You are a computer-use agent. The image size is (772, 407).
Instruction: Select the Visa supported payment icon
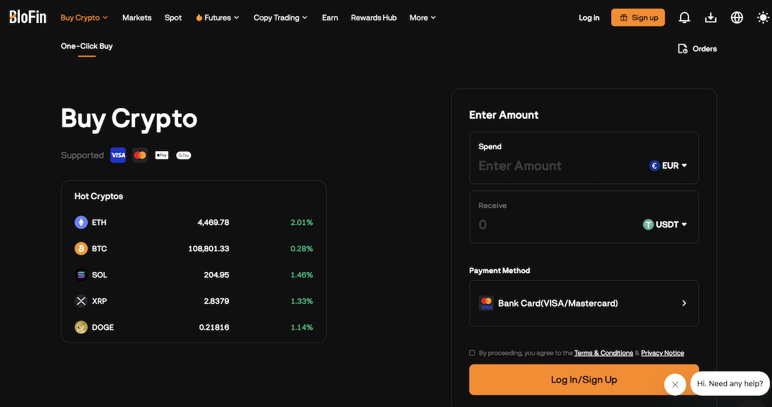(x=118, y=155)
